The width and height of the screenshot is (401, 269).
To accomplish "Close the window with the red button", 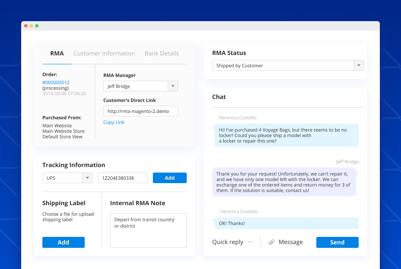I will (25, 25).
